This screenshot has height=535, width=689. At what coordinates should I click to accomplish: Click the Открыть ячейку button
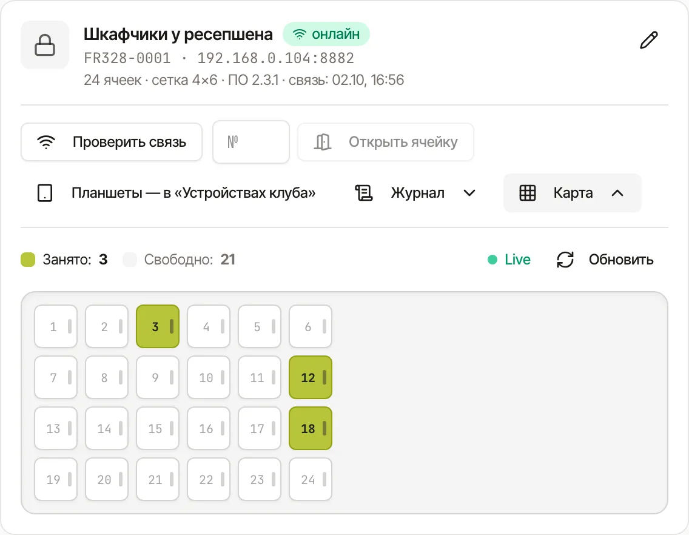385,142
